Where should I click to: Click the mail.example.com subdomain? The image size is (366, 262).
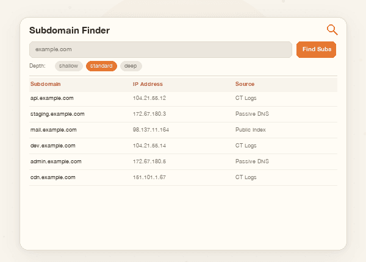(x=54, y=130)
